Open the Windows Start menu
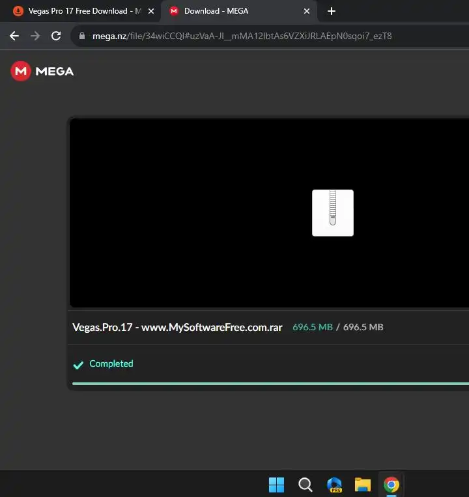Screen dimensions: 469x497 276,485
